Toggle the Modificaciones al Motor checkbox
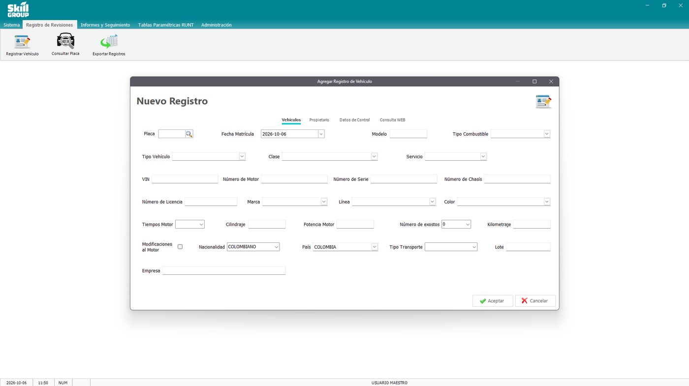This screenshot has height=386, width=689. click(180, 247)
